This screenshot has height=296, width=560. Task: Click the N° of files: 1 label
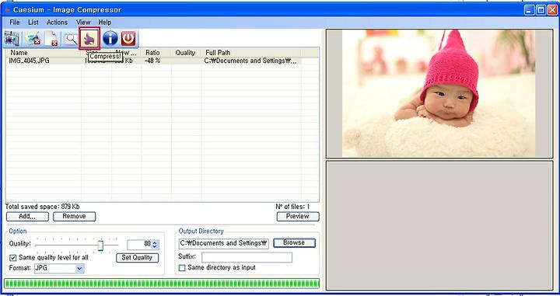[x=292, y=207]
